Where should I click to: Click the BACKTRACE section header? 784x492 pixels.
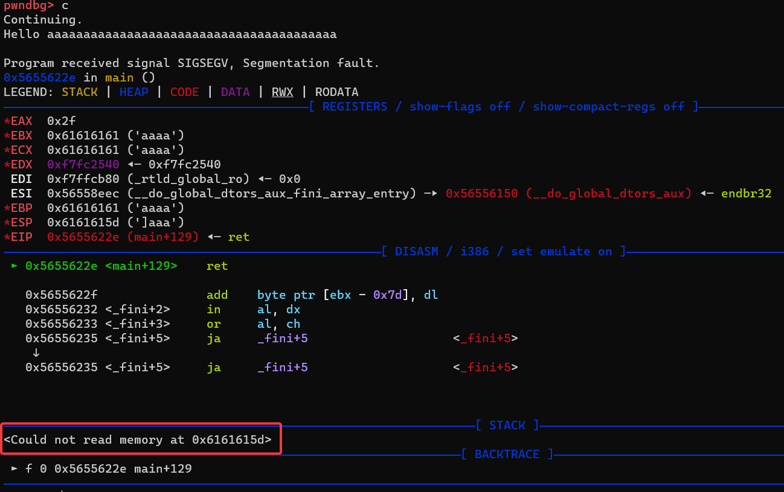pyautogui.click(x=507, y=454)
